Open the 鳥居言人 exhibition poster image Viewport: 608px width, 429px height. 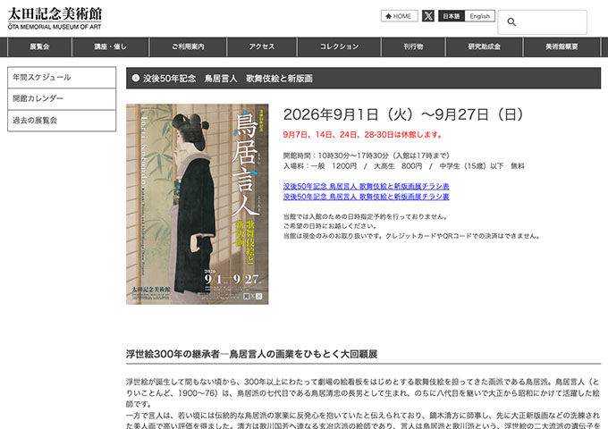point(198,204)
